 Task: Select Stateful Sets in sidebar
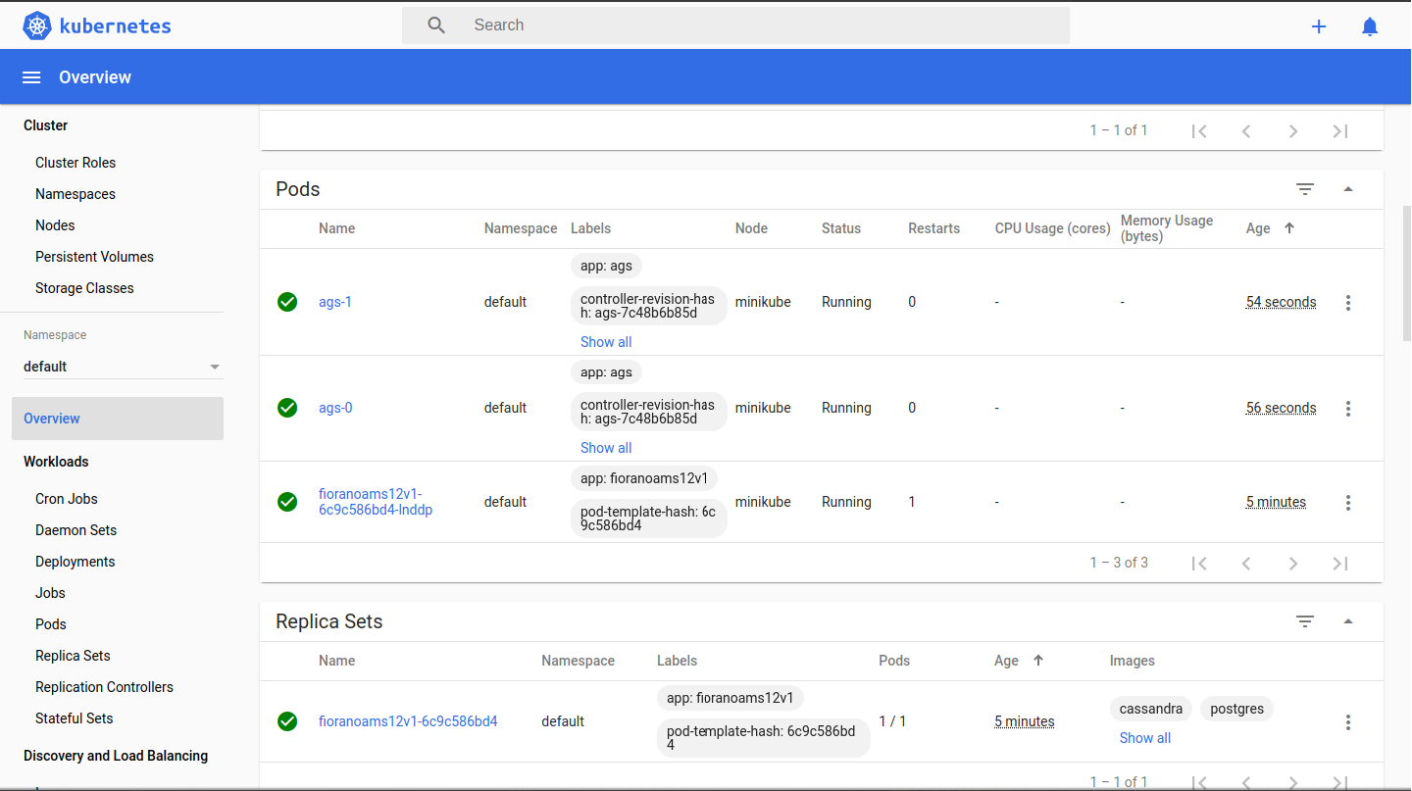pyautogui.click(x=75, y=718)
